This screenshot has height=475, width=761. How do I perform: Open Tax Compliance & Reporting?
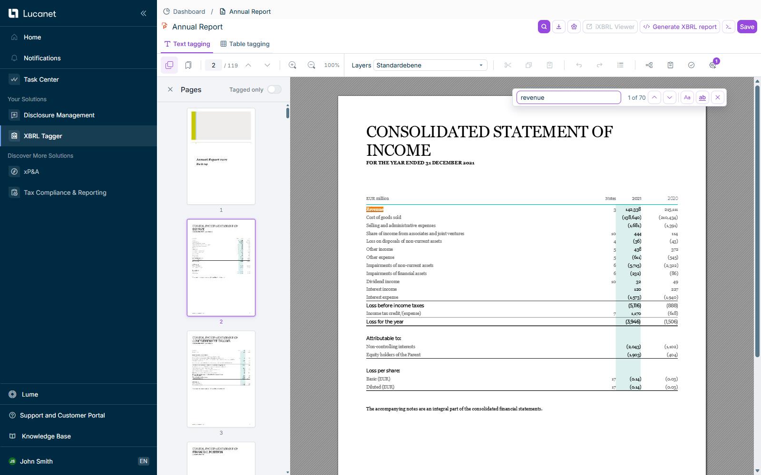click(x=78, y=192)
